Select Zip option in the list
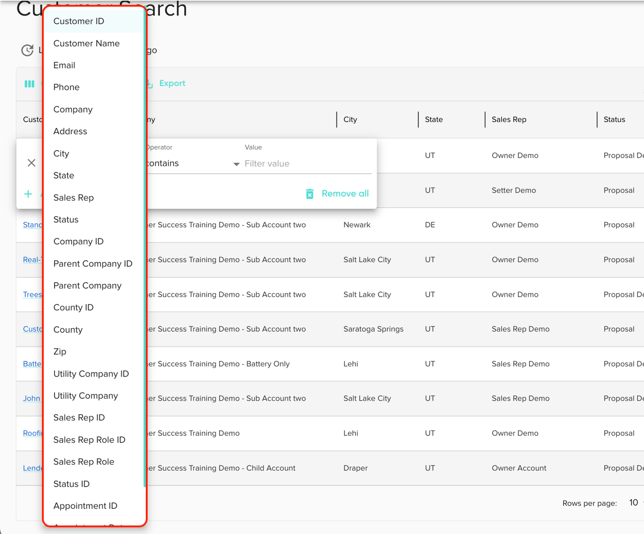 (95, 351)
